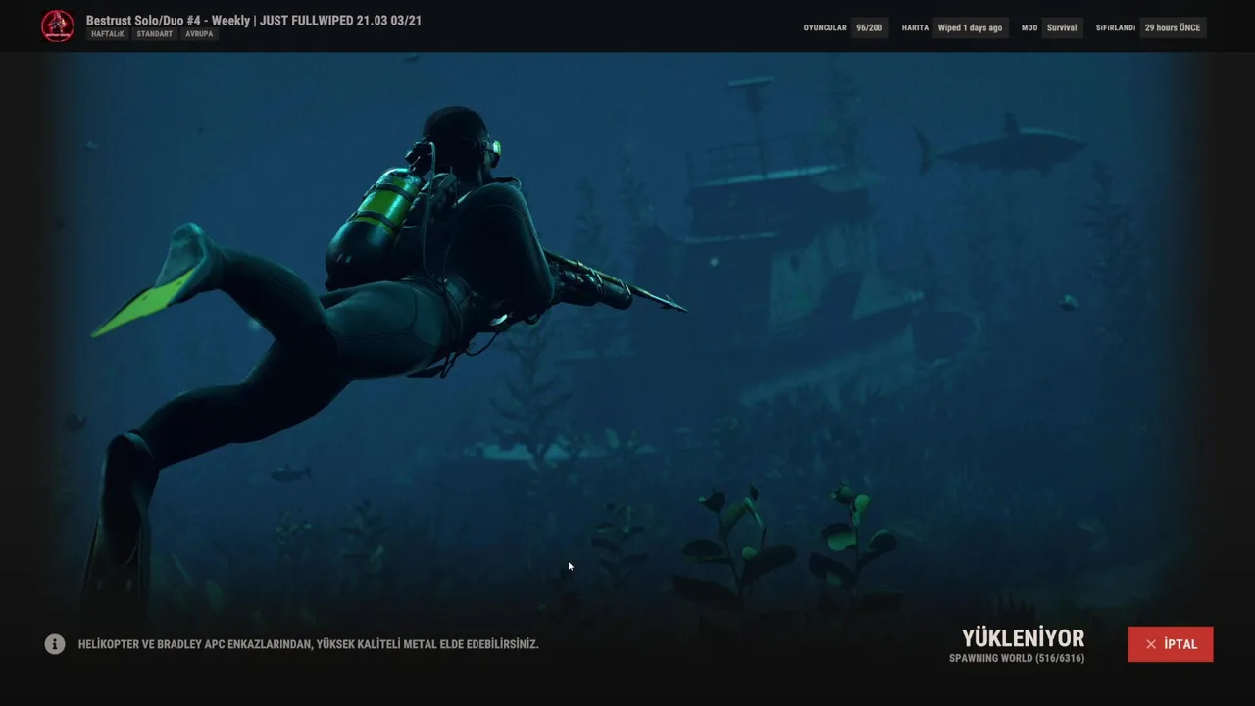Click the STANDART tag

click(x=155, y=34)
